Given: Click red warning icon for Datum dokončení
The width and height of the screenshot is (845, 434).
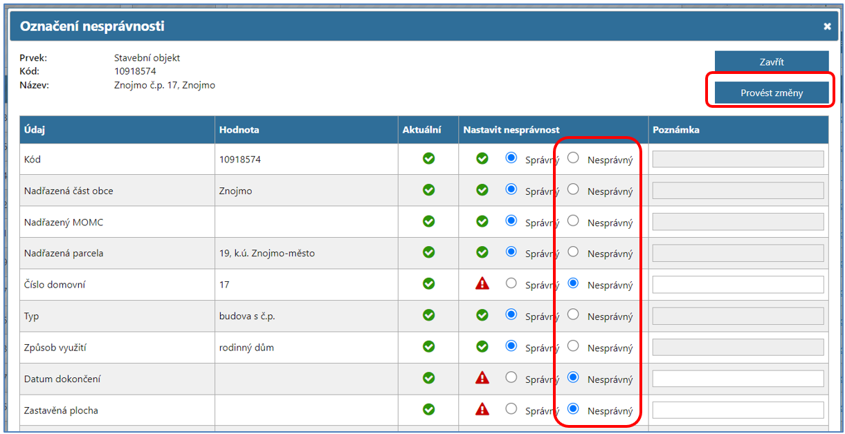Looking at the screenshot, I should click(482, 378).
